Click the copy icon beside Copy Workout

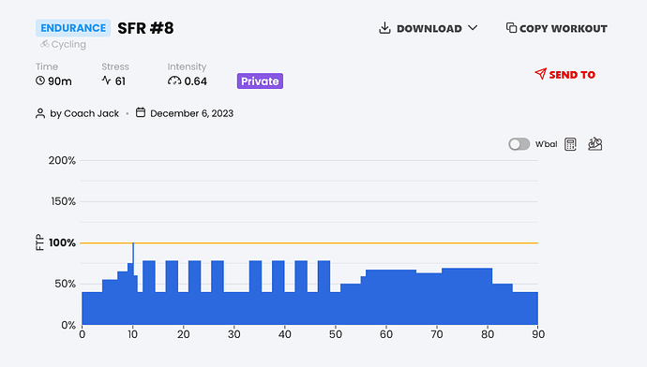tap(511, 27)
